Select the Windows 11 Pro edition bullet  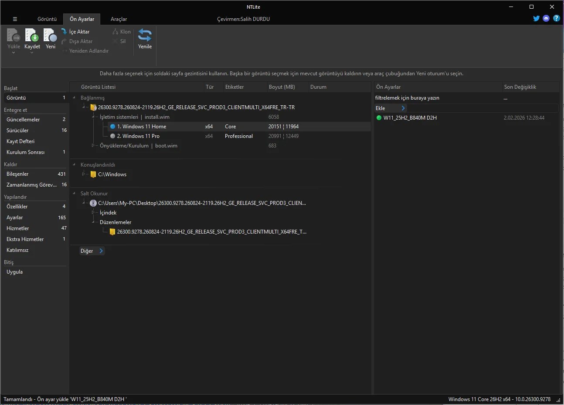pos(113,136)
